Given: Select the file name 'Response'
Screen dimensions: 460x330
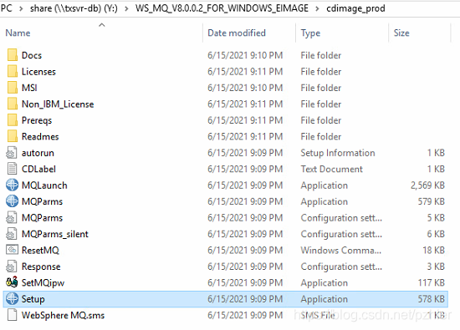Looking at the screenshot, I should click(41, 267).
